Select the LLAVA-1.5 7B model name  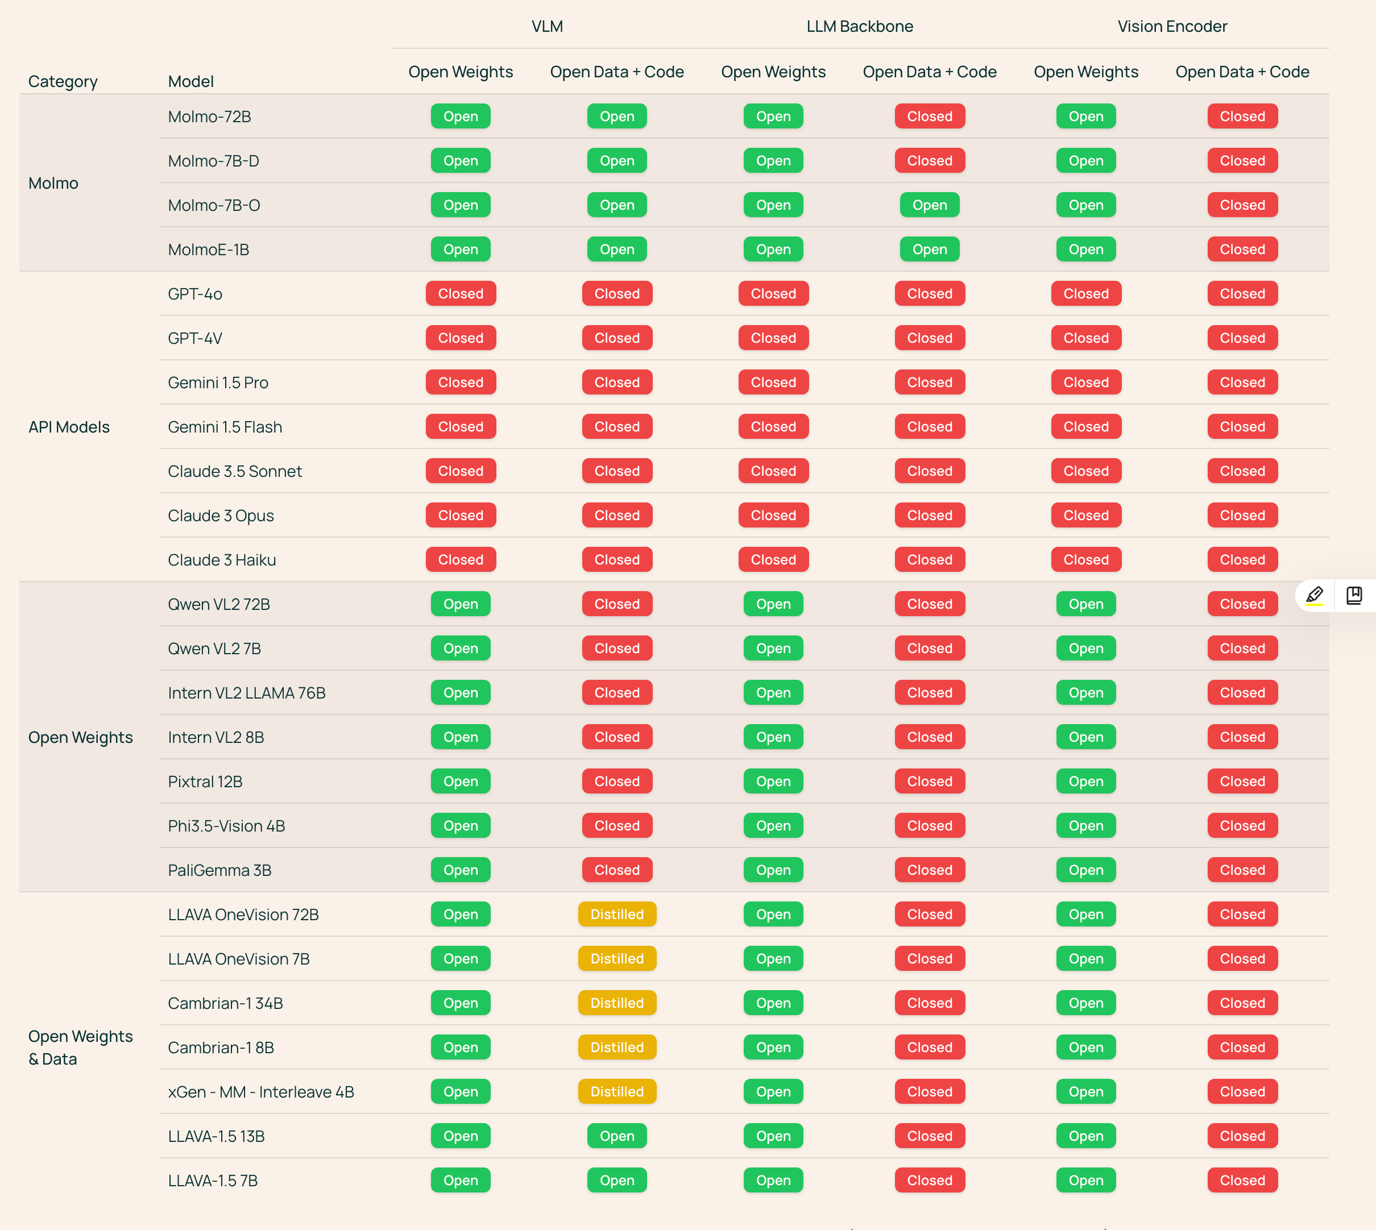[x=213, y=1181]
